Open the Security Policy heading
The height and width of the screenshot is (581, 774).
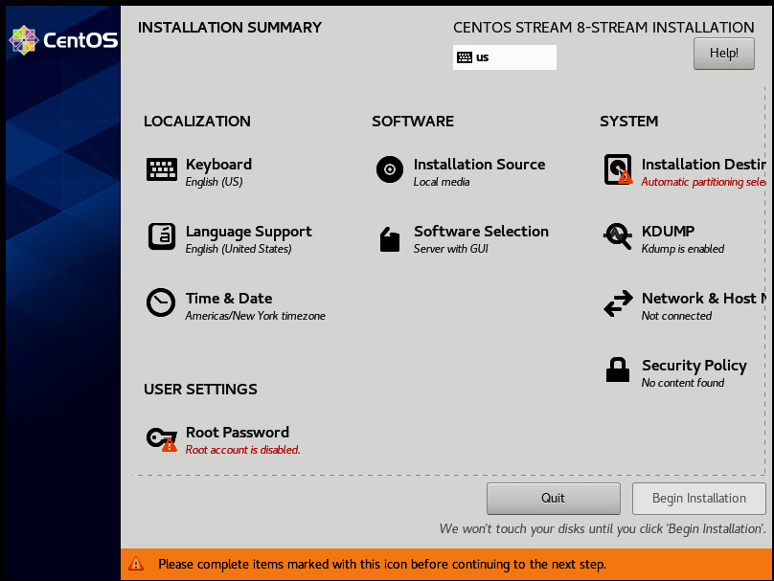coord(694,366)
